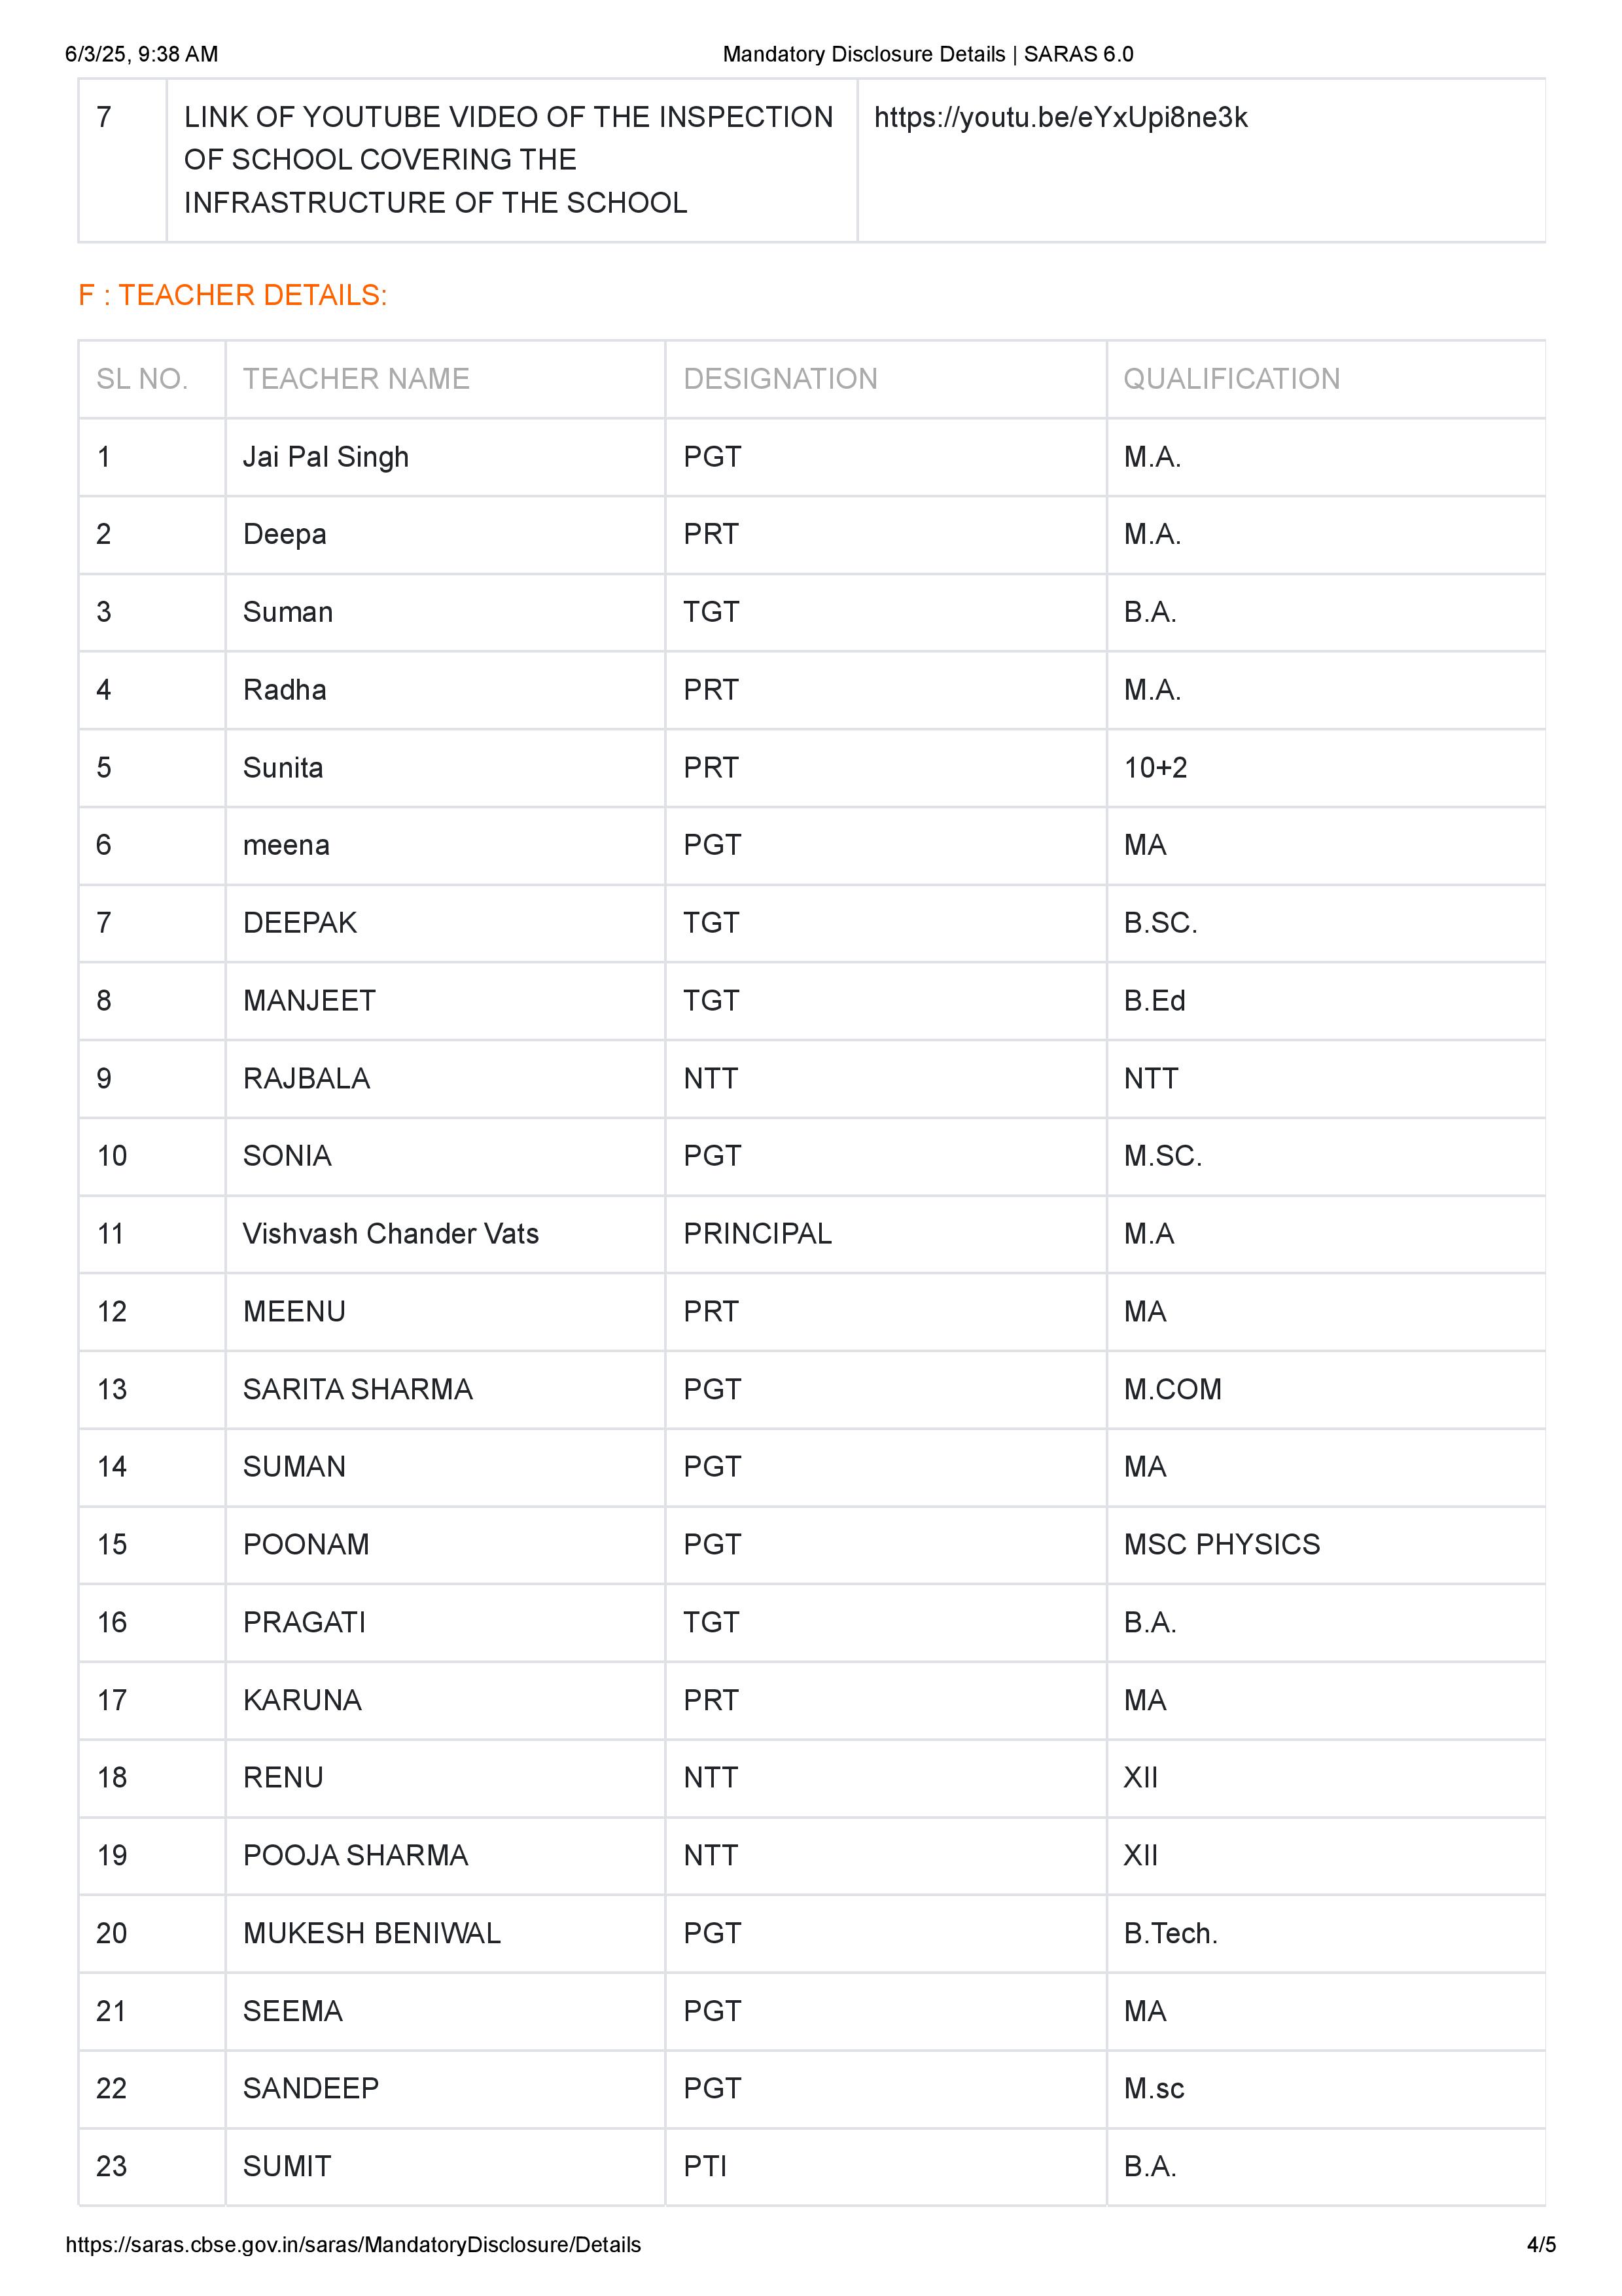The width and height of the screenshot is (1622, 2296).
Task: Click the MSC PHYSICS qualification cell
Action: pyautogui.click(x=1222, y=1544)
